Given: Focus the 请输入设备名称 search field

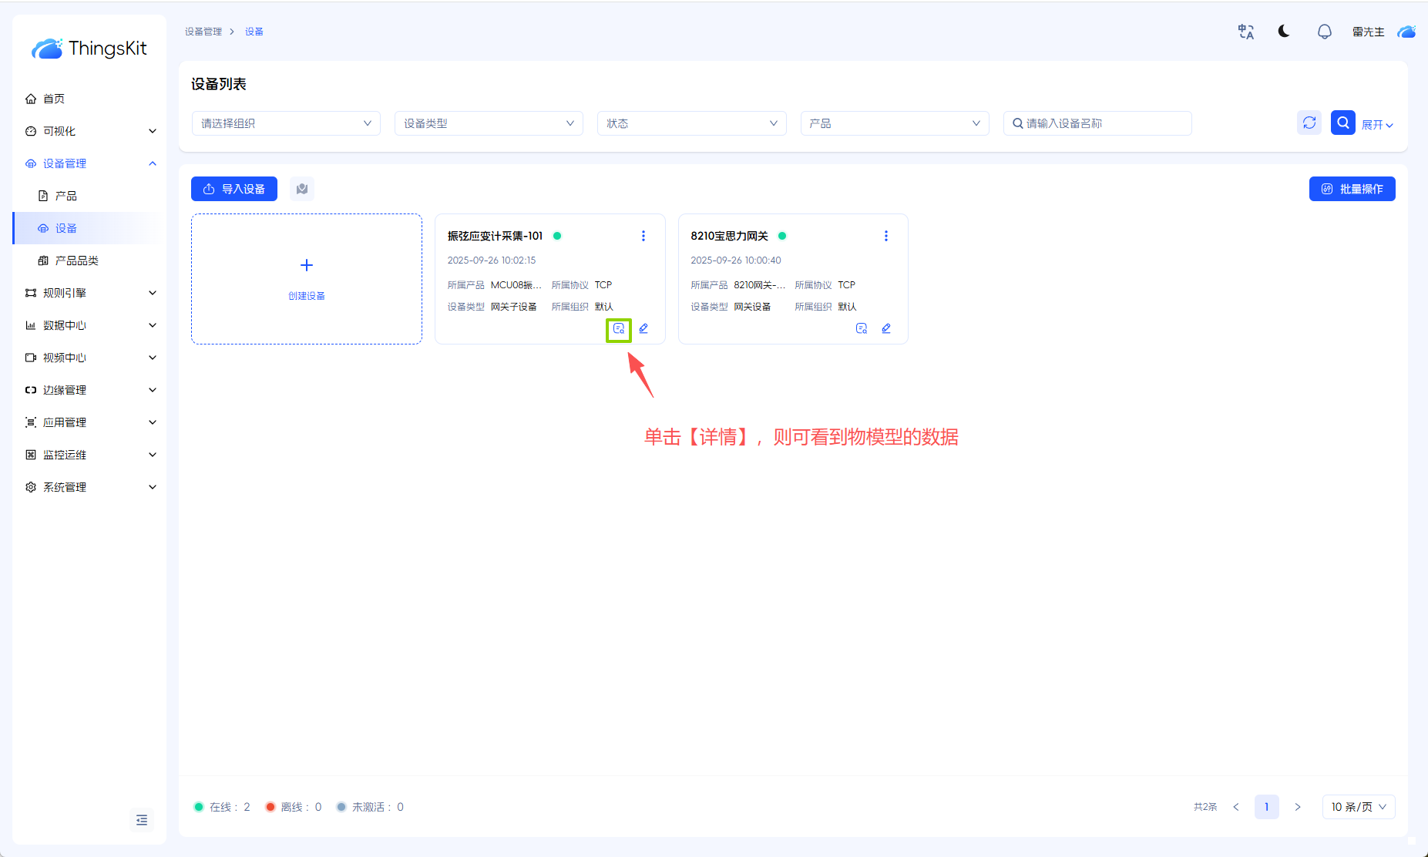Looking at the screenshot, I should 1104,123.
